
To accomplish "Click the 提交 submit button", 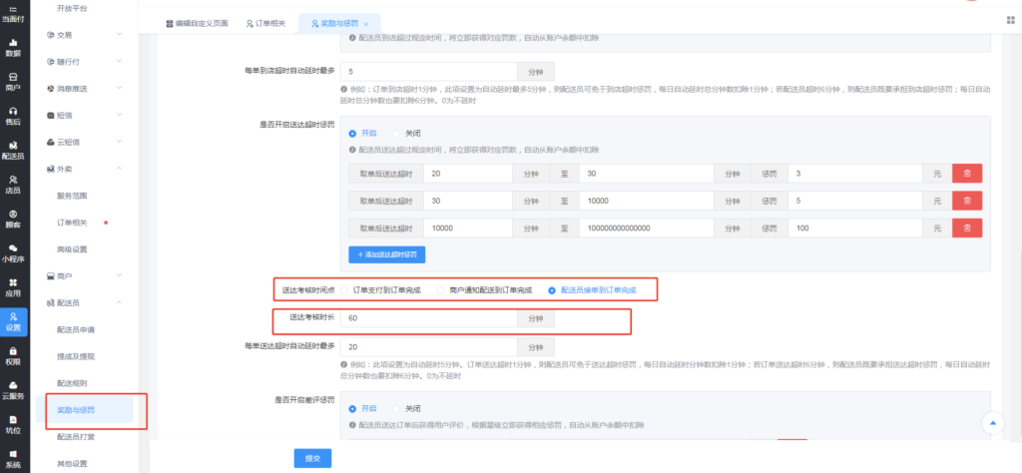I will 312,458.
